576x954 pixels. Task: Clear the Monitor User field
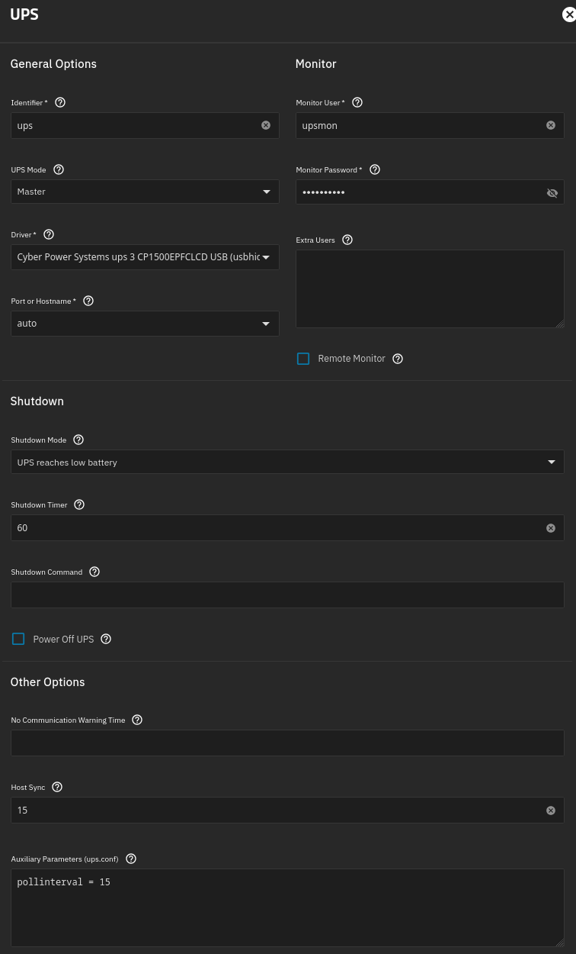click(551, 125)
